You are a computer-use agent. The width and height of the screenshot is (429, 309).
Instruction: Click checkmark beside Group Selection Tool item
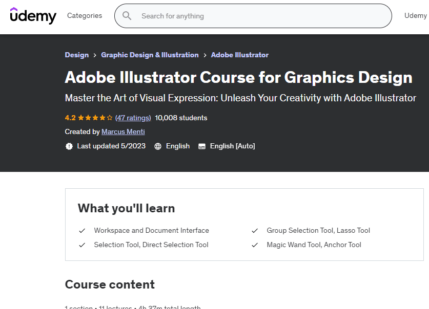click(x=255, y=231)
